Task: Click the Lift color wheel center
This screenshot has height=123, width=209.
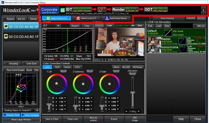Action: point(57,83)
